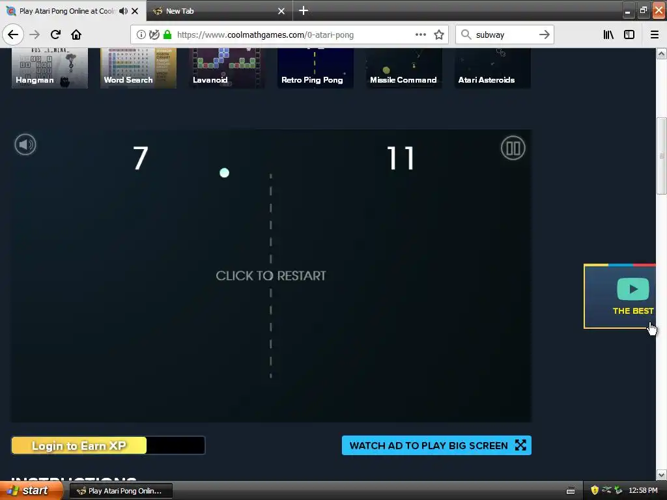Bookmark this page with the star
The image size is (667, 500).
tap(439, 35)
